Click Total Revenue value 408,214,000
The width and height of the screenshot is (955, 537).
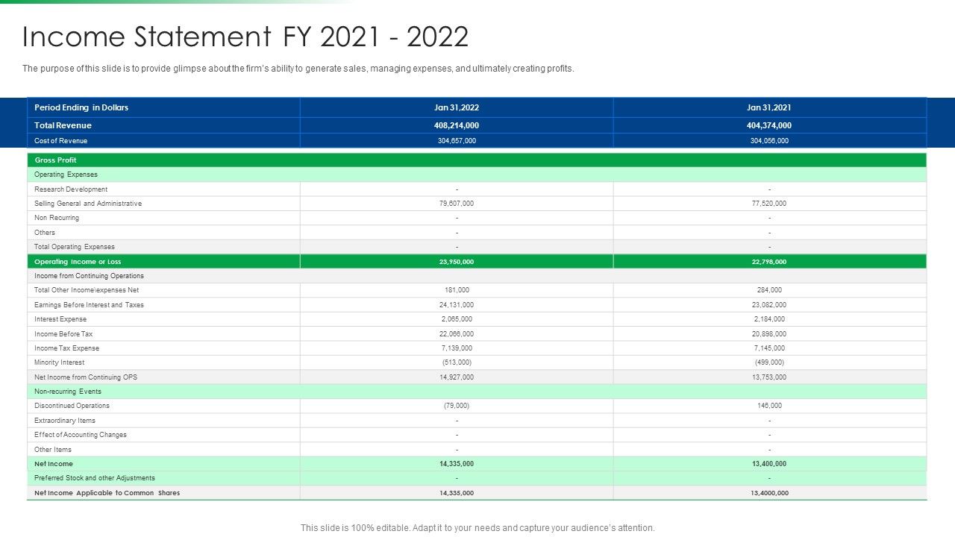click(x=457, y=125)
